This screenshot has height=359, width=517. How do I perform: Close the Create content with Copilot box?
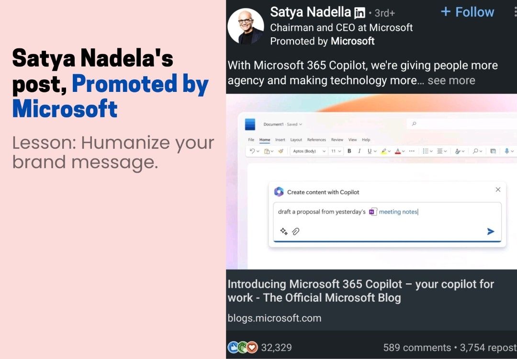point(498,190)
